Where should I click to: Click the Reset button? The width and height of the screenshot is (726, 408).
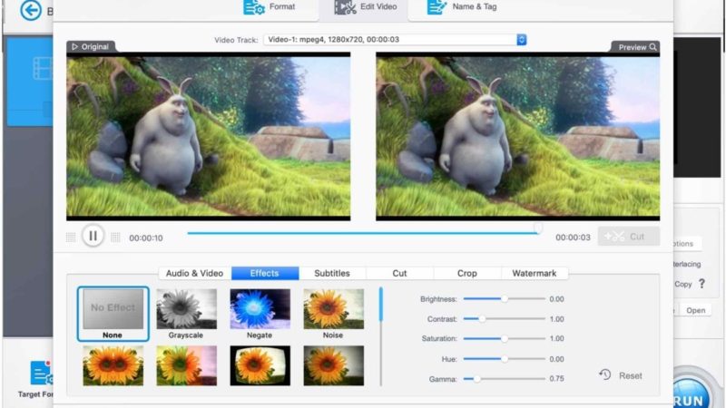(621, 375)
